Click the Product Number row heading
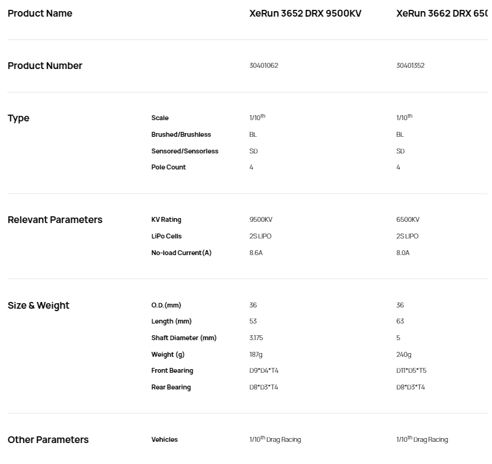The height and width of the screenshot is (464, 492). point(45,66)
